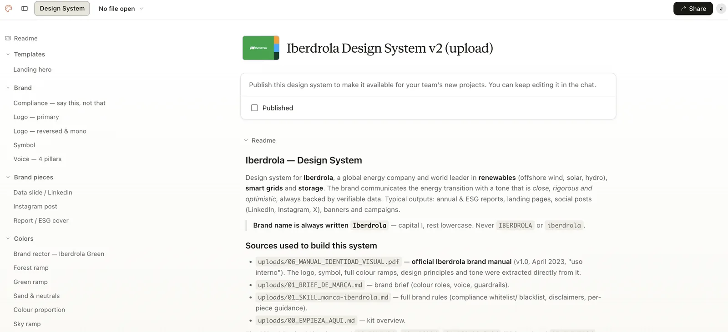Select Brand rector — Iberdrola Green color
Image resolution: width=728 pixels, height=332 pixels.
(x=59, y=254)
